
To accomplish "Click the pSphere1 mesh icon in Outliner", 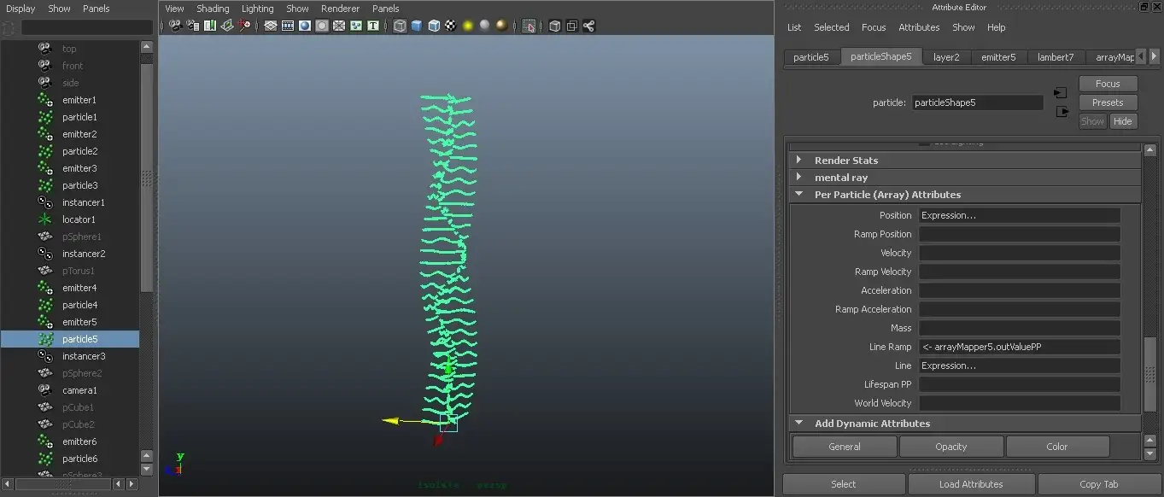I will (x=45, y=237).
